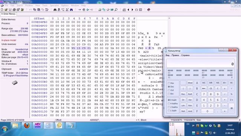Click the Options grid icon in toolbar
The image size is (241, 136).
coord(140,10)
